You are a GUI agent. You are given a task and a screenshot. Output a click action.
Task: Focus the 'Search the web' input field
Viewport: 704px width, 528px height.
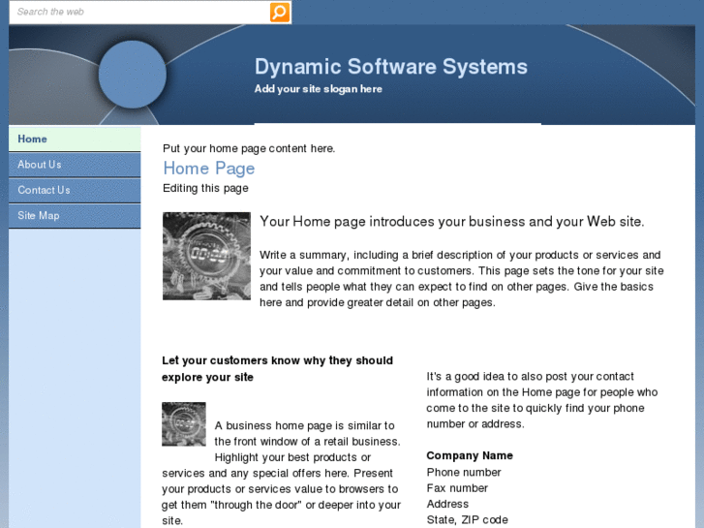139,13
